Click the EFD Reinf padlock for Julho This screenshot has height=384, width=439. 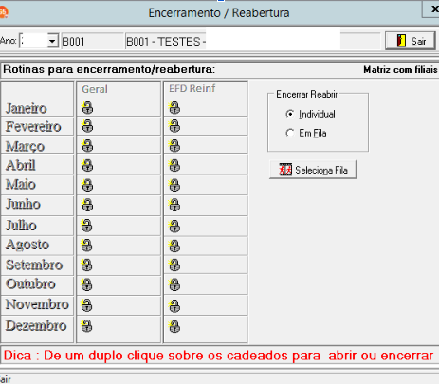pos(174,227)
